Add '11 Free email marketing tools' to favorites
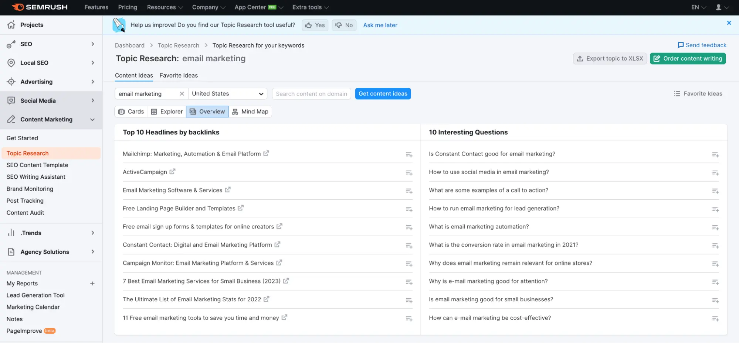Viewport: 739px width, 343px height. tap(409, 319)
